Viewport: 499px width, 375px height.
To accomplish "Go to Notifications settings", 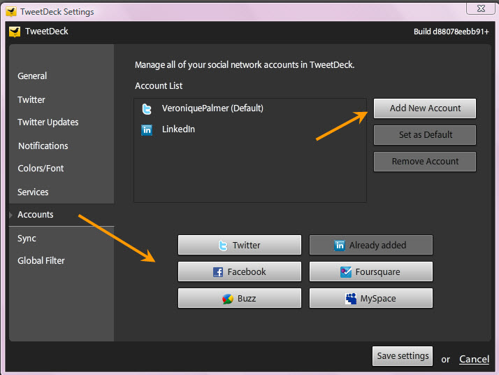I will point(43,146).
